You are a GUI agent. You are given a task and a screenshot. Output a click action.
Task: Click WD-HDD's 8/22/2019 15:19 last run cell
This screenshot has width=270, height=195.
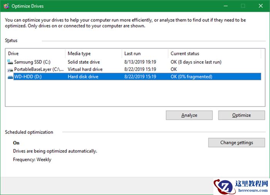point(140,77)
